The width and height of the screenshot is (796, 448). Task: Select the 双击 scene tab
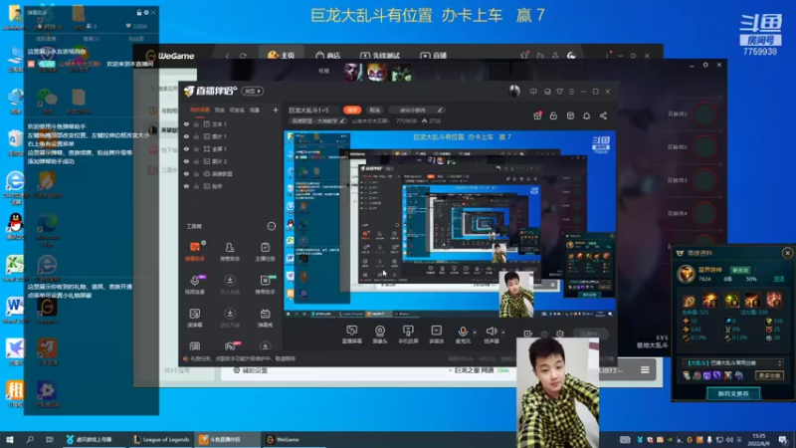point(219,110)
